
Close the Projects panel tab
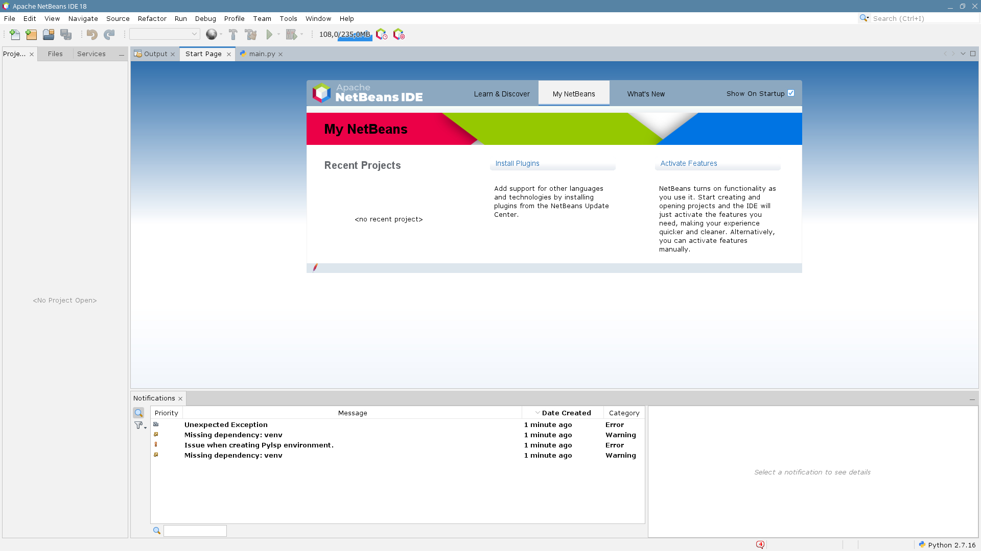coord(32,54)
